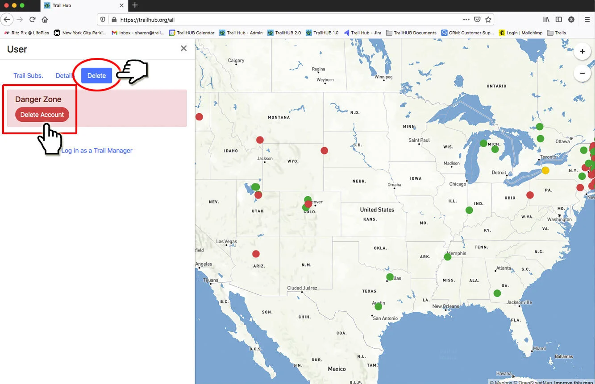Open page actions three-dot menu in address bar
Screen dimensions: 595x384
tap(466, 20)
